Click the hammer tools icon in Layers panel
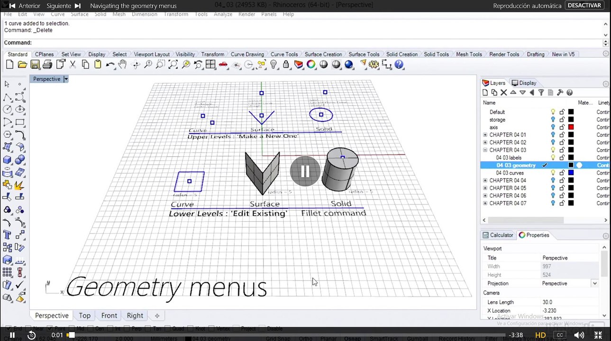The width and height of the screenshot is (611, 341). click(x=560, y=93)
